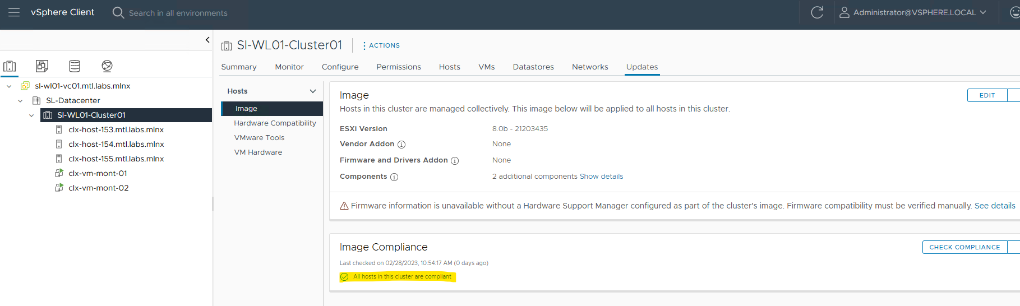The height and width of the screenshot is (306, 1020).
Task: Open the feedback smiley icon
Action: point(1014,12)
